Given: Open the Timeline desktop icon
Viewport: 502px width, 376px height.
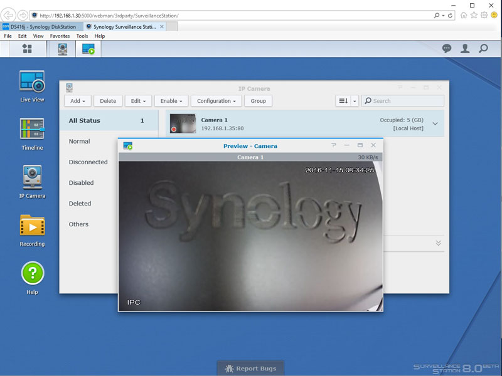Looking at the screenshot, I should click(x=32, y=133).
